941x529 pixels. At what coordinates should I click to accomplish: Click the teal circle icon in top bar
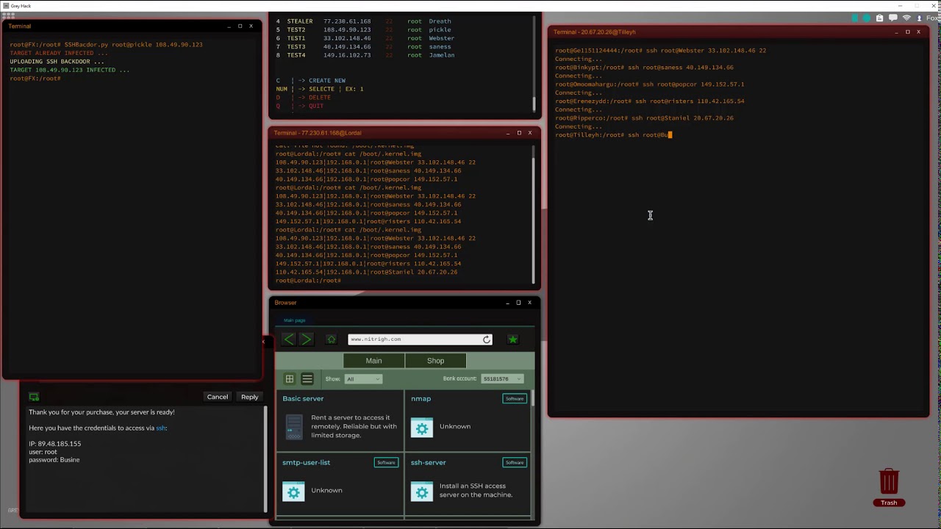(x=867, y=18)
